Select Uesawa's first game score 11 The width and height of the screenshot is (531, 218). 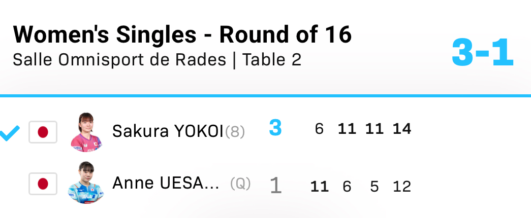(x=319, y=187)
